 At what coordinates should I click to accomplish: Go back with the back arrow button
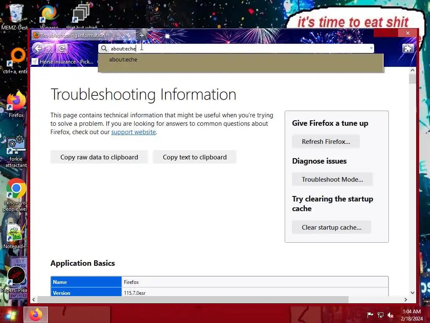pos(38,49)
